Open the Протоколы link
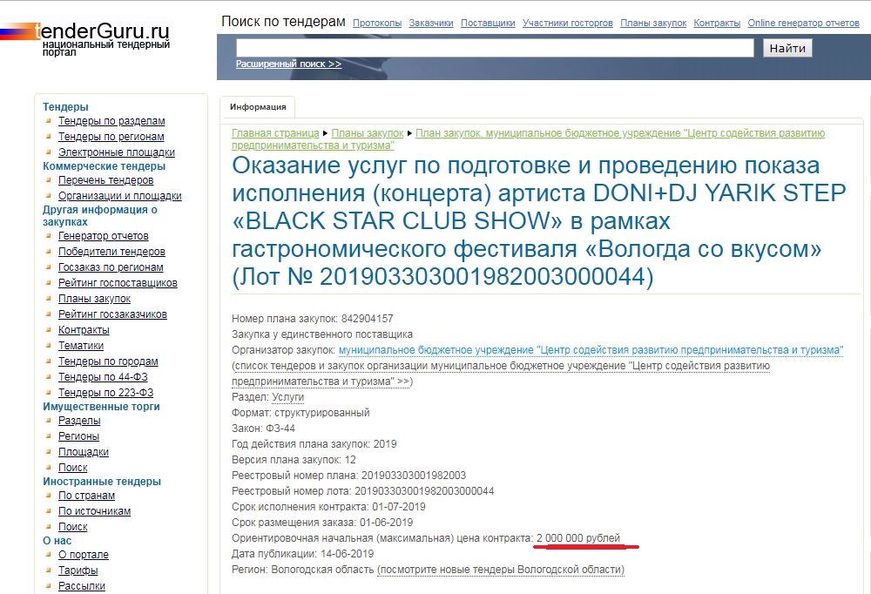The image size is (871, 594). (x=377, y=23)
